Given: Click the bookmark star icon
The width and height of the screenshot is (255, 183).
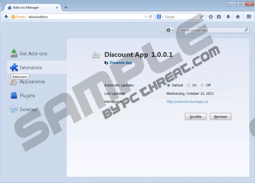Looking at the screenshot, I should [211, 17].
